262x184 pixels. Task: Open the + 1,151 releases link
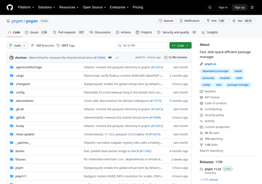[x=209, y=180]
